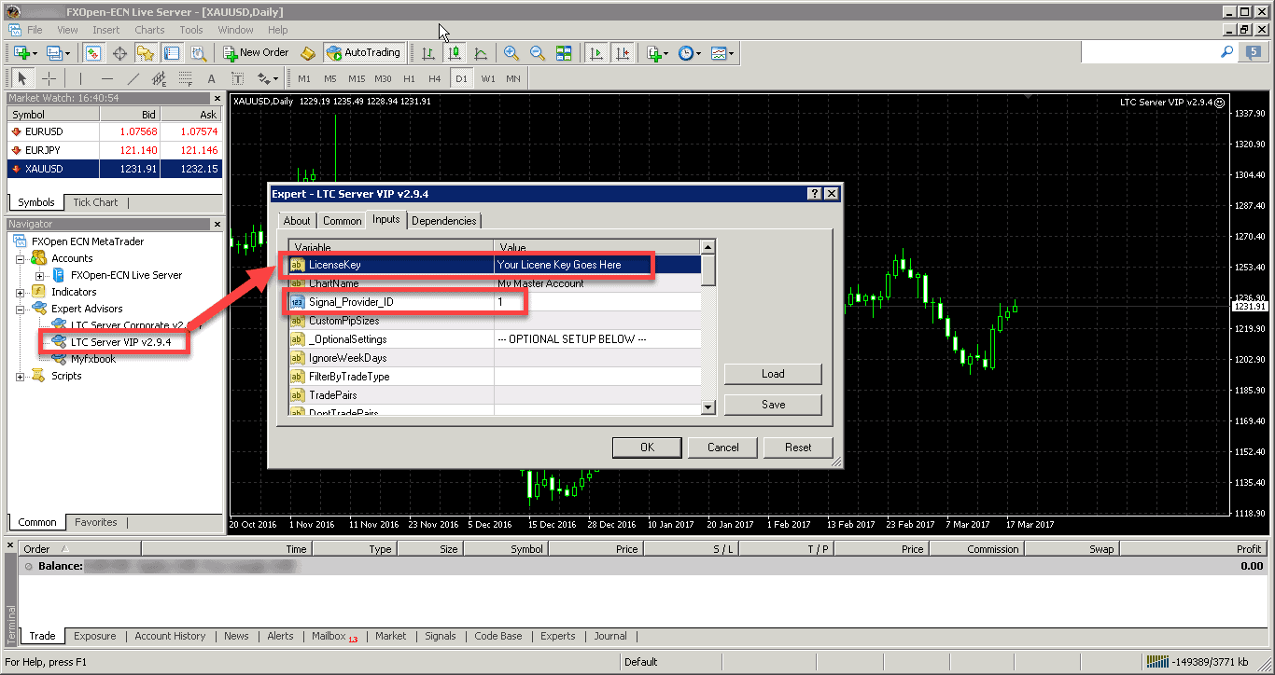This screenshot has height=675, width=1275.
Task: Click the inputs list scroll-up arrow
Action: pos(708,247)
